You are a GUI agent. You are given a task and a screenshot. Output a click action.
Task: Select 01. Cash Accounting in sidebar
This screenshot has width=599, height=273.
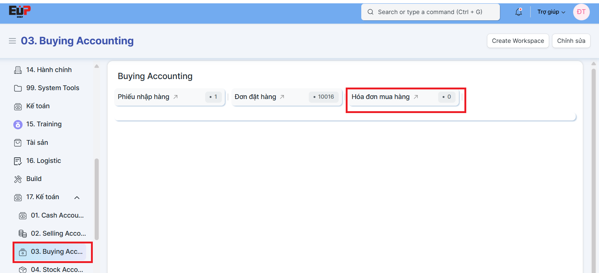click(x=57, y=215)
